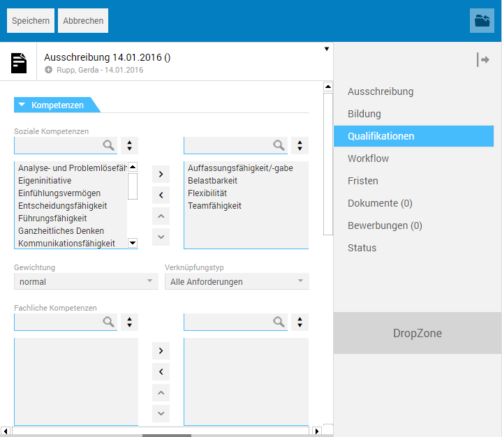
Task: Toggle sort order of left Fachliche Kompetenzen list
Action: [x=130, y=322]
